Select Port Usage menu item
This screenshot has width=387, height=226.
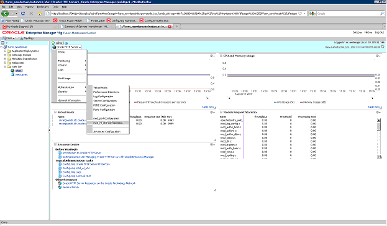coord(65,79)
